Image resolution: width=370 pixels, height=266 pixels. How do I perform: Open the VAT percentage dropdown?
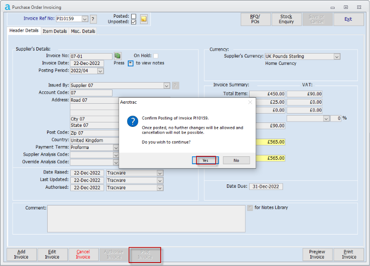(326, 118)
